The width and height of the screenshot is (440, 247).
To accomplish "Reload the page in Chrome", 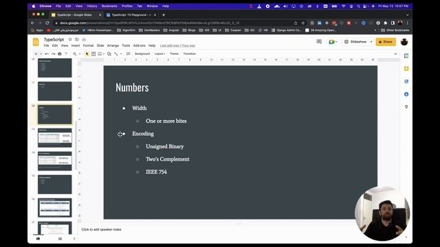I will (47, 23).
